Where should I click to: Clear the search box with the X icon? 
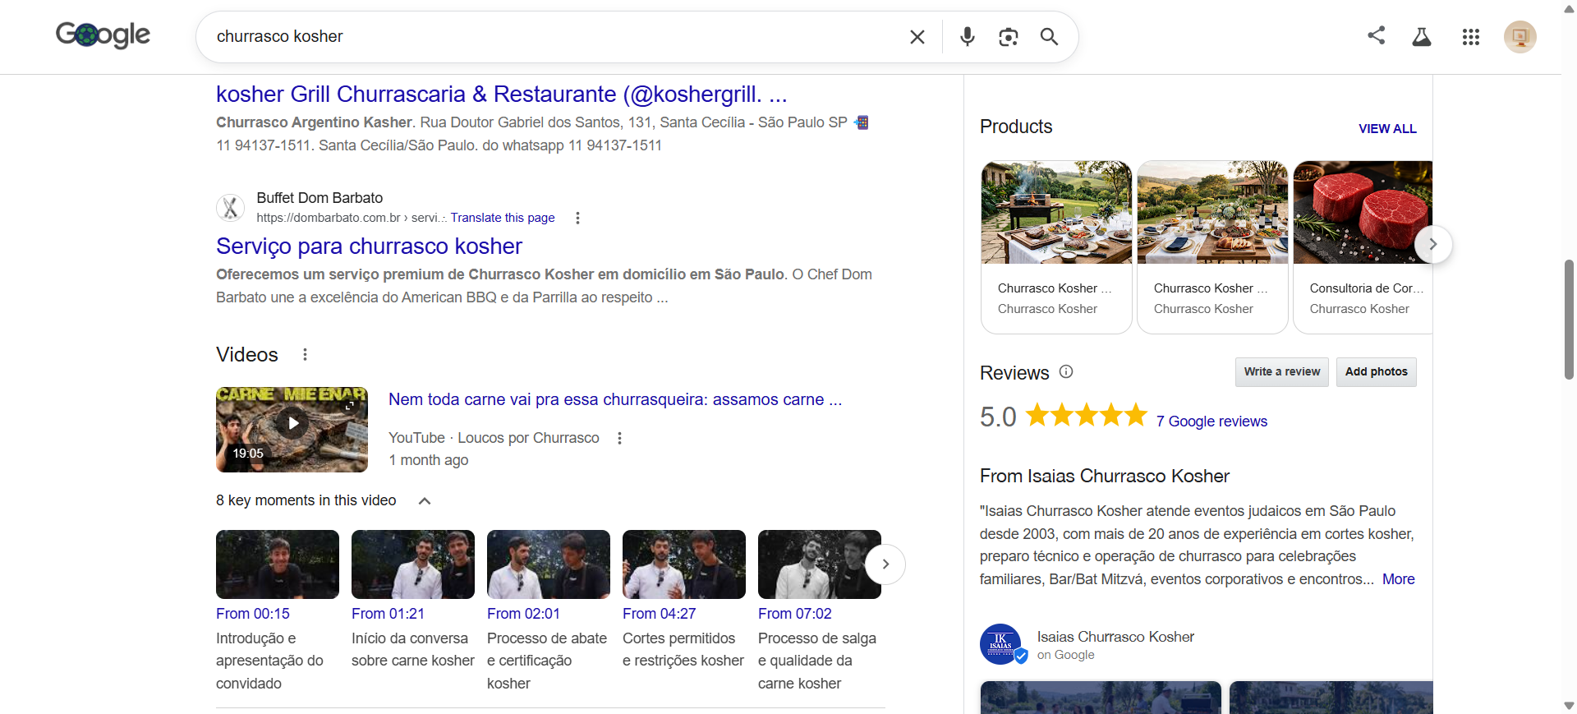[x=917, y=37]
